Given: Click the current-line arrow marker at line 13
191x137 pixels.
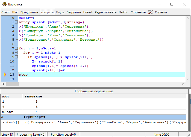Looking at the screenshot, I should [5, 75].
